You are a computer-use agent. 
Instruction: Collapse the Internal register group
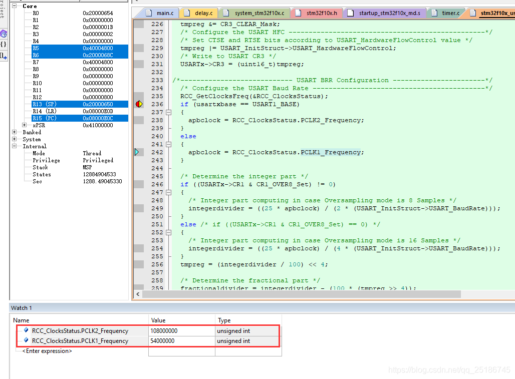[x=15, y=146]
